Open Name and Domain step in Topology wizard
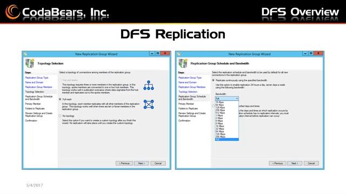 (34, 82)
